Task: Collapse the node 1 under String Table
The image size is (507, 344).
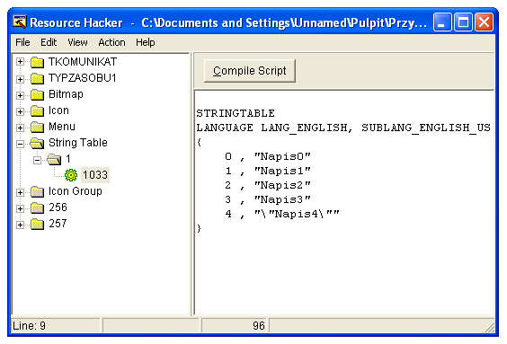Action: pyautogui.click(x=37, y=160)
